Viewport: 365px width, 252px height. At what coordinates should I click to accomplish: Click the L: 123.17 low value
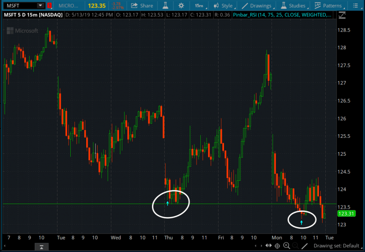(177, 15)
